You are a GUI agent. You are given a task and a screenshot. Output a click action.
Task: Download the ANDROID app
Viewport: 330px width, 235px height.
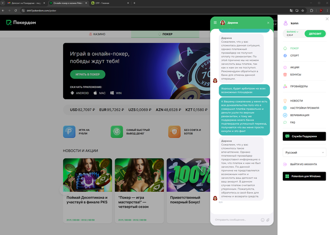(80, 93)
